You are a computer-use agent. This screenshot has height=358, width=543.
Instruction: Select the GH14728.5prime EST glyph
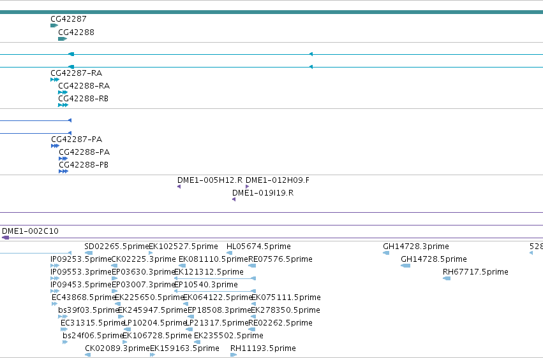pos(406,266)
